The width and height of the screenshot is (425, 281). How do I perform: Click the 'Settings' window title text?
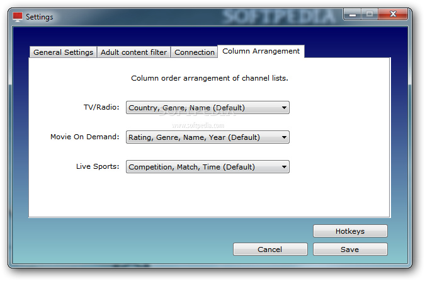coord(40,17)
